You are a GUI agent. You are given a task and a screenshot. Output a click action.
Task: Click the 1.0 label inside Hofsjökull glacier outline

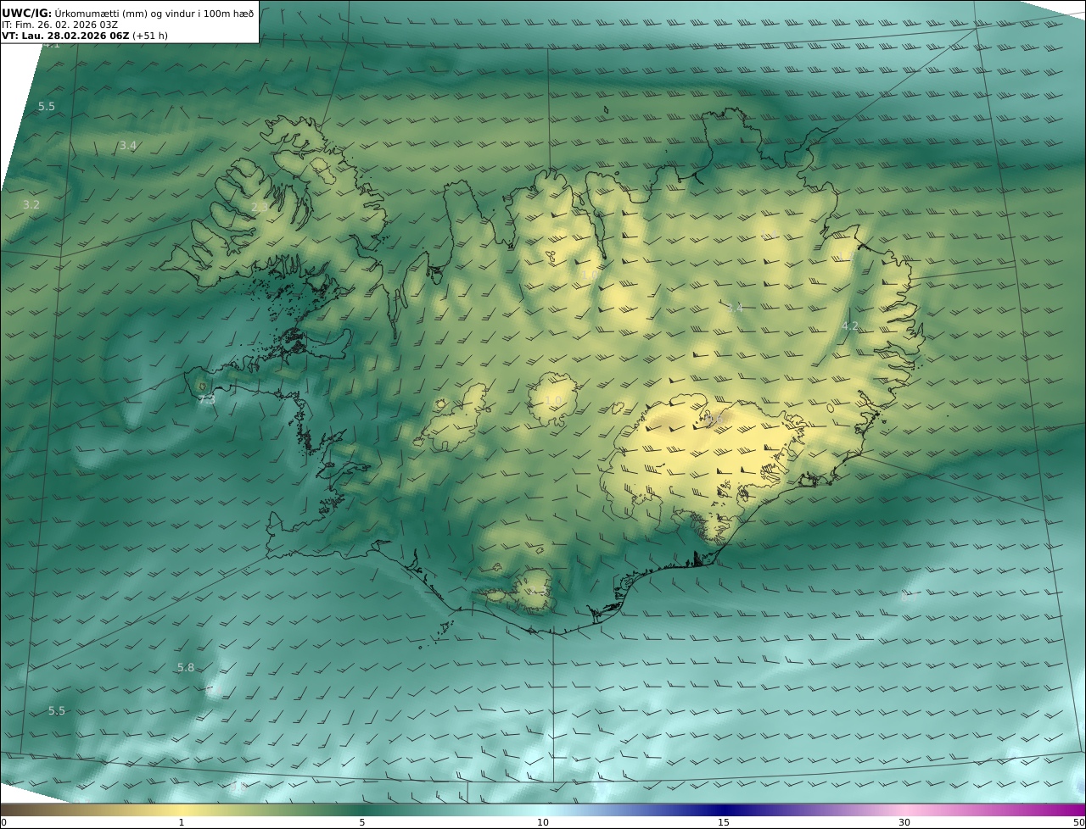[x=552, y=401]
